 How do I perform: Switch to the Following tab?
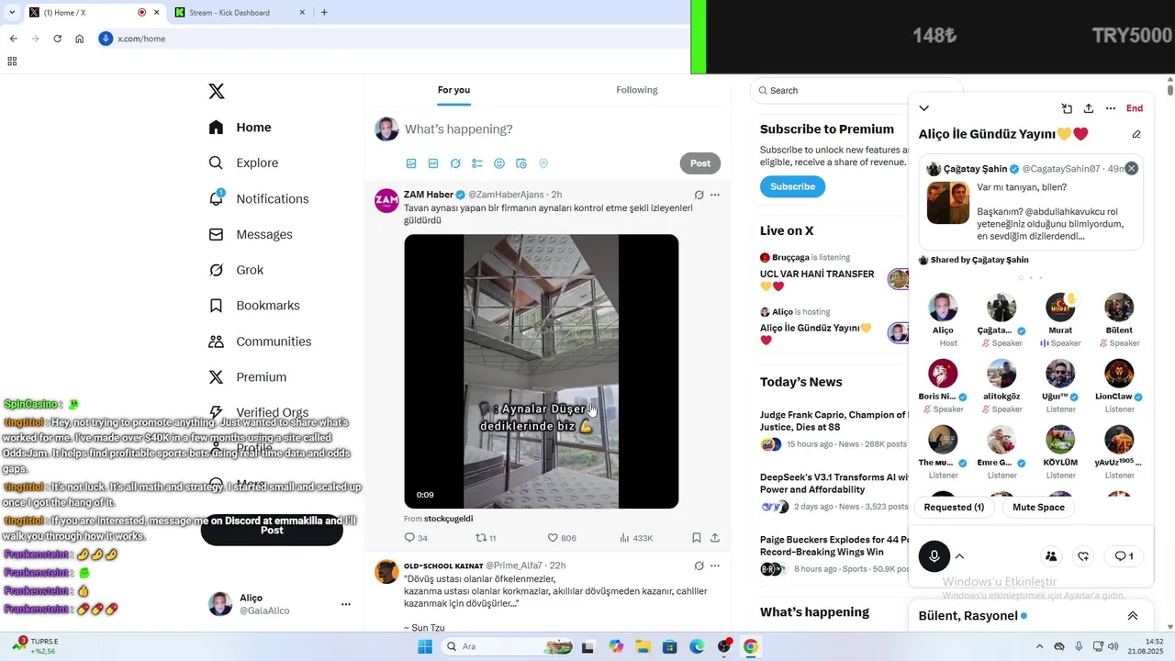click(x=637, y=90)
